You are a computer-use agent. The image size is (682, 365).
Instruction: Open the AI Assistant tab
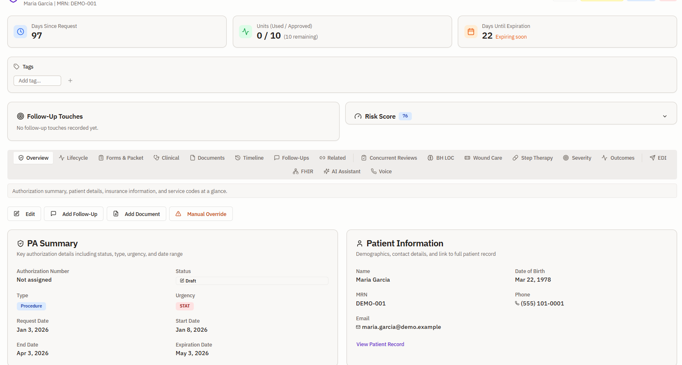tap(342, 171)
